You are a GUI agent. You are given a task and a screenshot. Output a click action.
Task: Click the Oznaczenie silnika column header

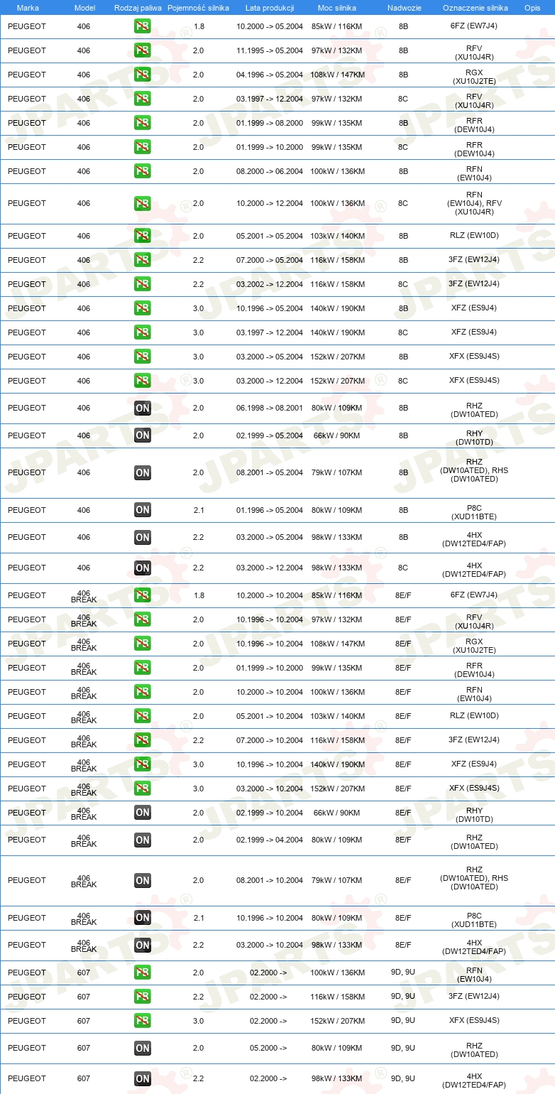coord(475,7)
